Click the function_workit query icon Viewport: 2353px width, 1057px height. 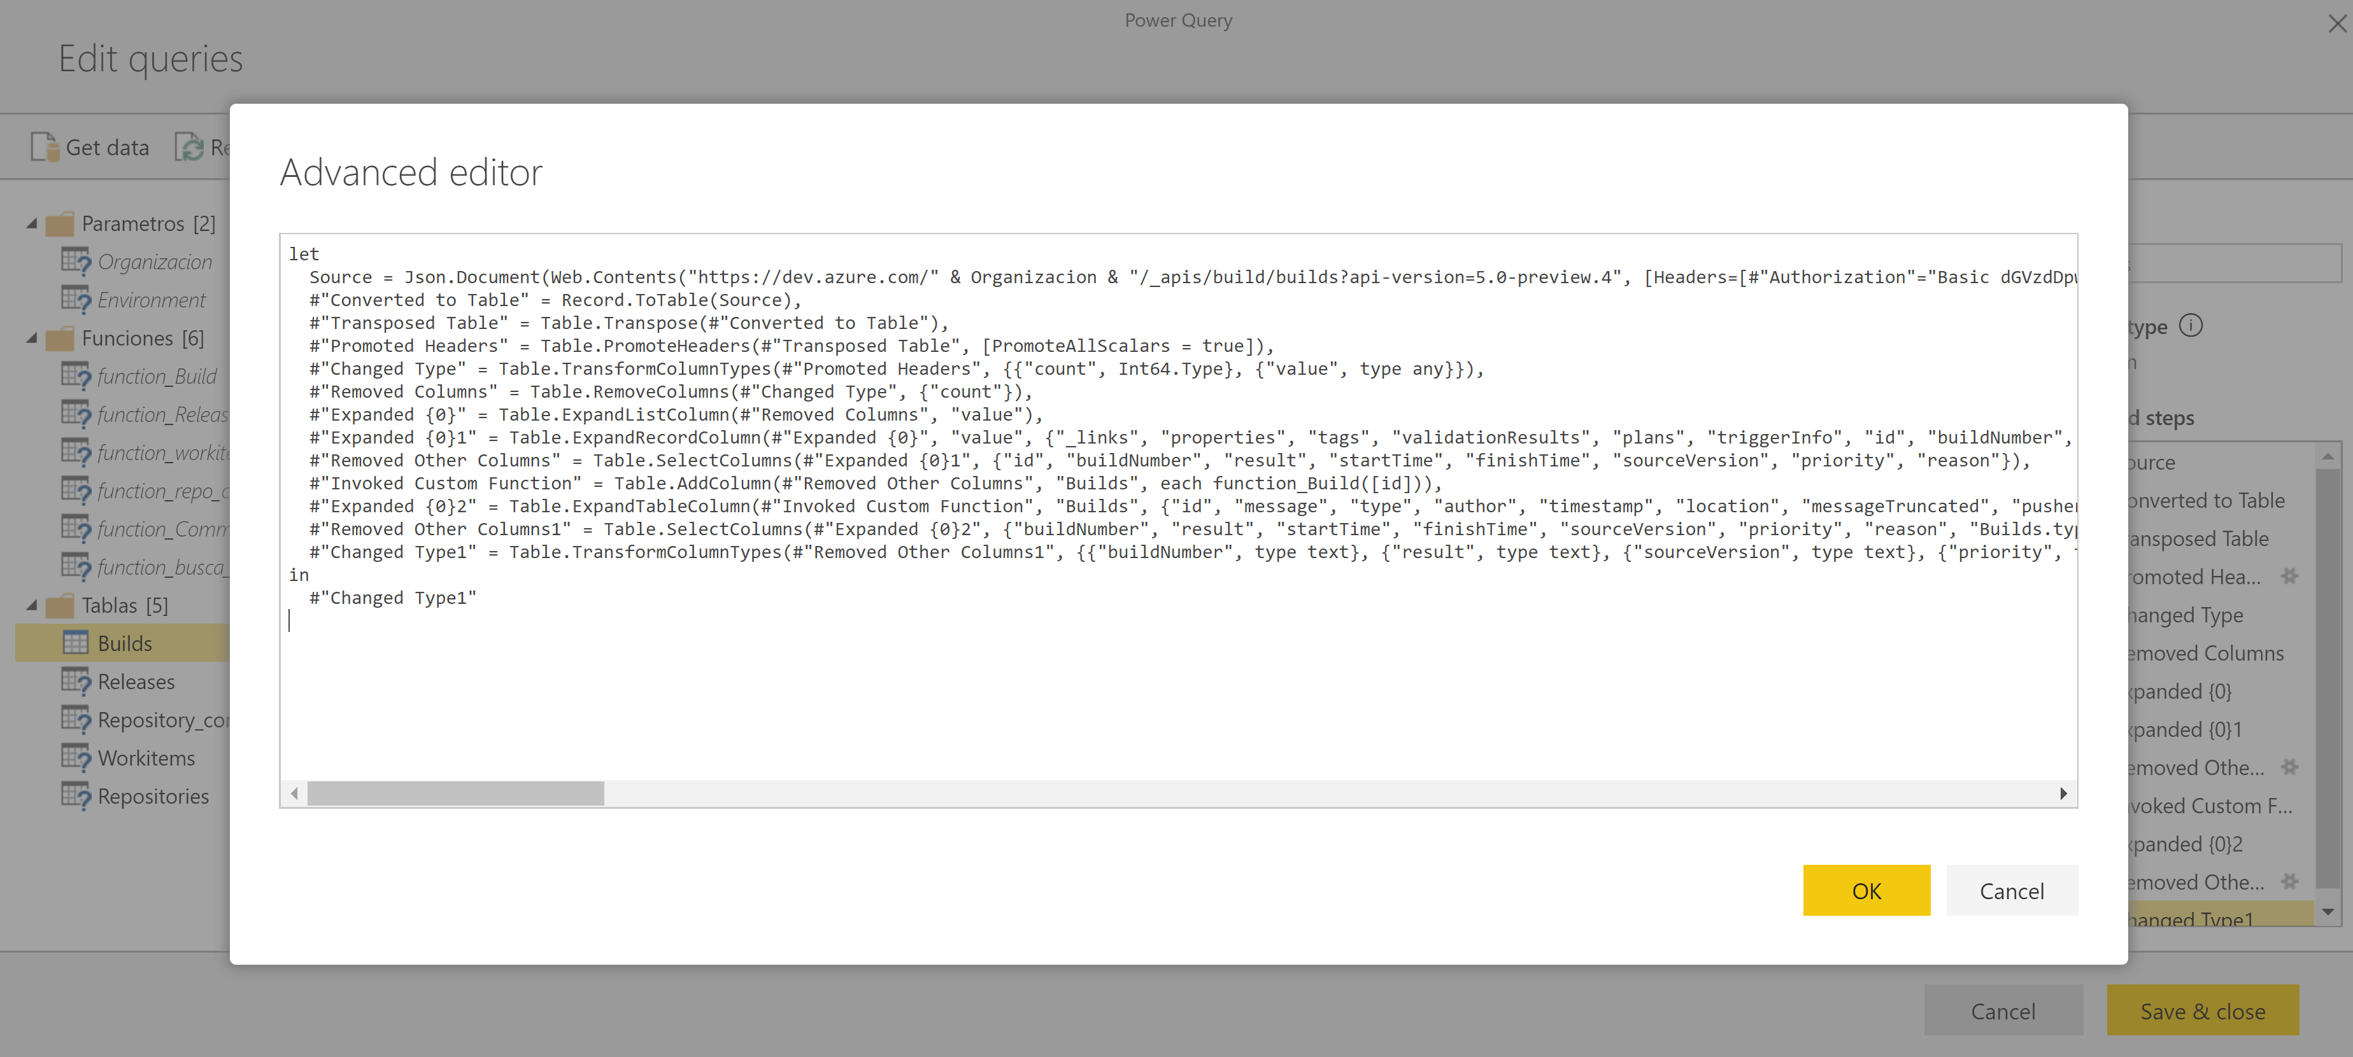coord(76,452)
